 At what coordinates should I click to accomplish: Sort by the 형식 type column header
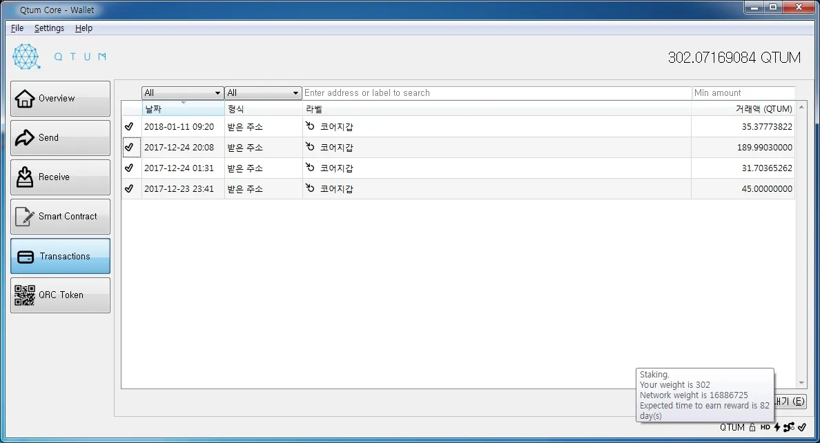tap(264, 109)
